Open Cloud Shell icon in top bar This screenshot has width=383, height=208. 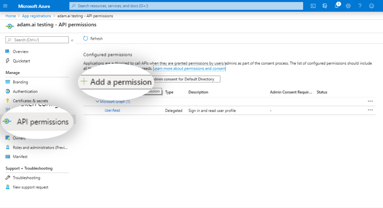tap(313, 6)
